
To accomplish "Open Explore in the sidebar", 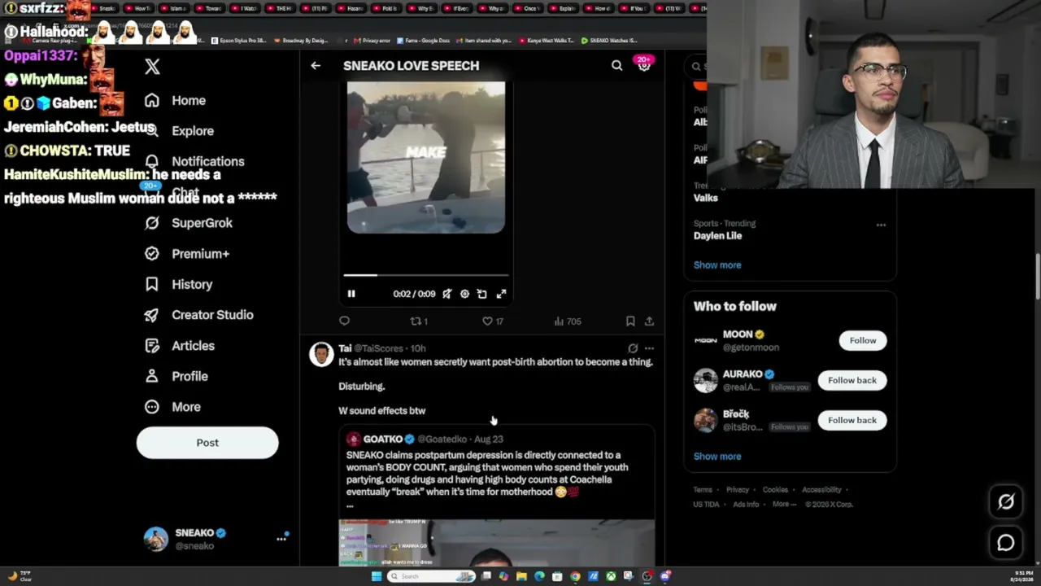I will [x=181, y=131].
